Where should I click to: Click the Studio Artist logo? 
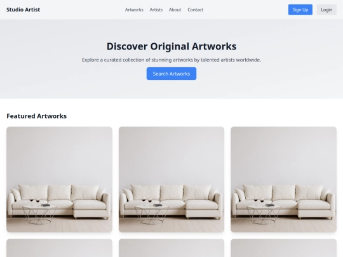[24, 10]
